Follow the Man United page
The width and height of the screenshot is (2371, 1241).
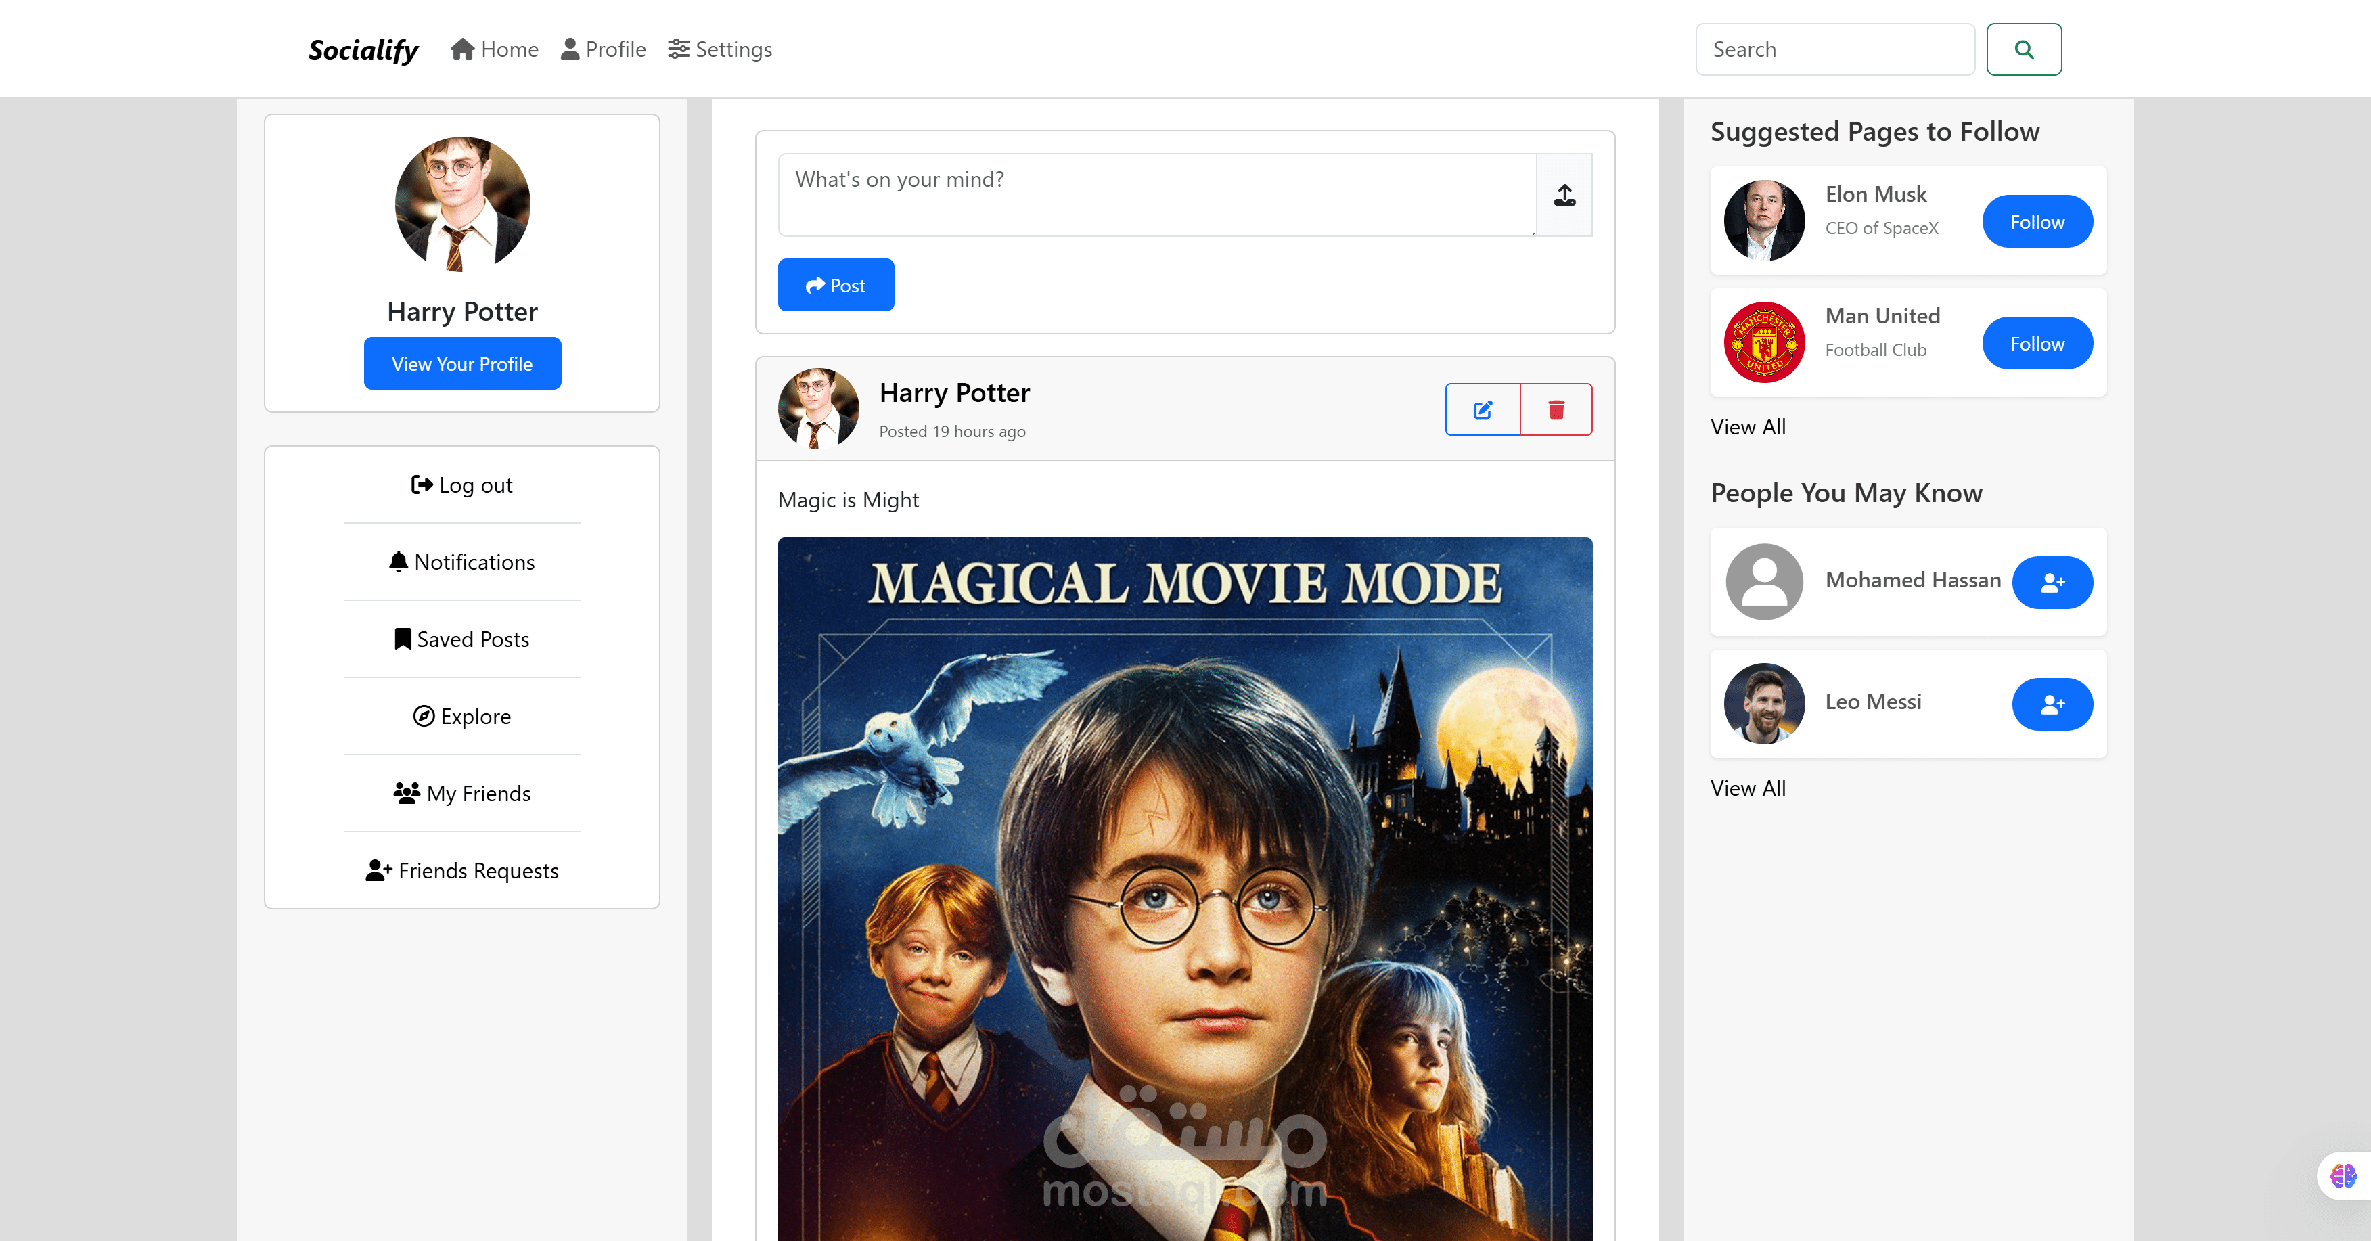coord(2036,342)
